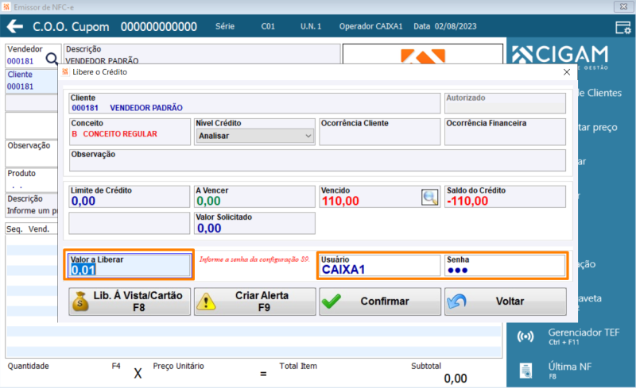Click the VENDEDOR PADRÃO client name in the dialog
The image size is (636, 388).
146,108
